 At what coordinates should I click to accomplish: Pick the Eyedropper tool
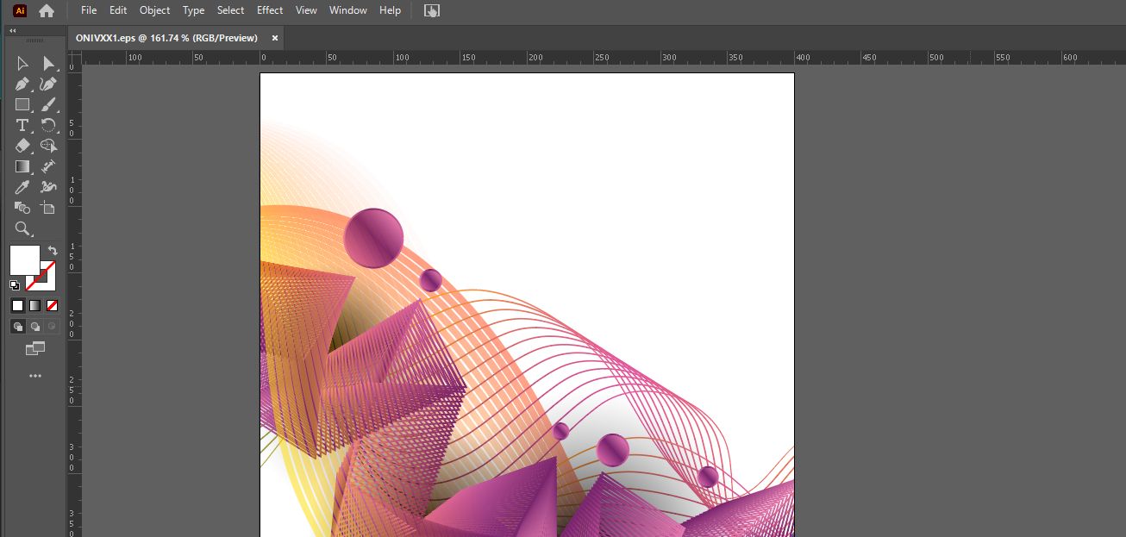coord(22,187)
